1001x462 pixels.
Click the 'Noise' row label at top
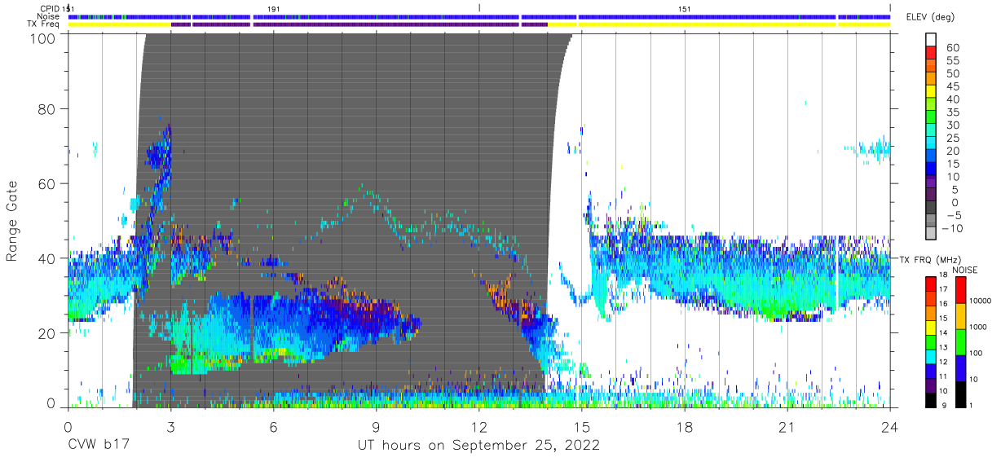click(x=48, y=16)
